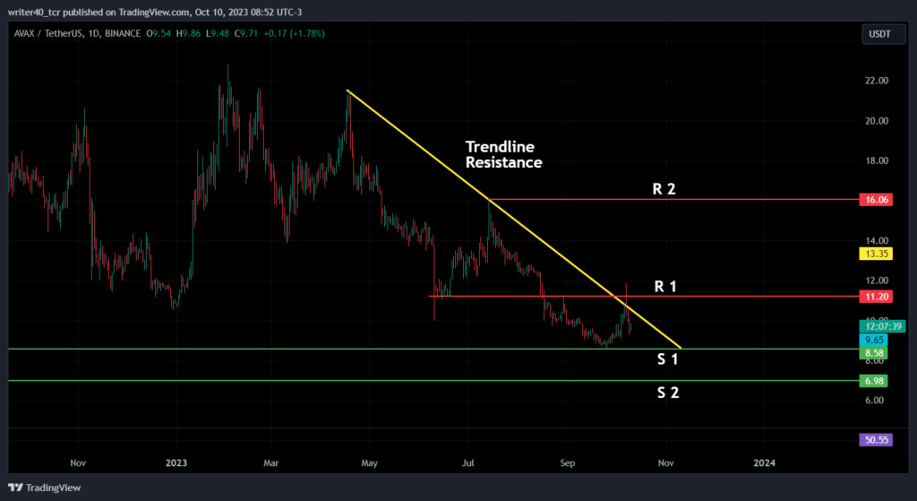The height and width of the screenshot is (501, 917).
Task: Select the S 1 support label
Action: [x=667, y=359]
